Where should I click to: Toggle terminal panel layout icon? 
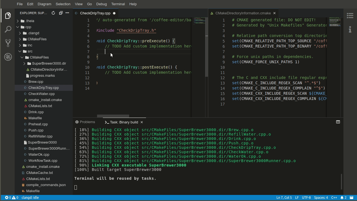(x=338, y=122)
